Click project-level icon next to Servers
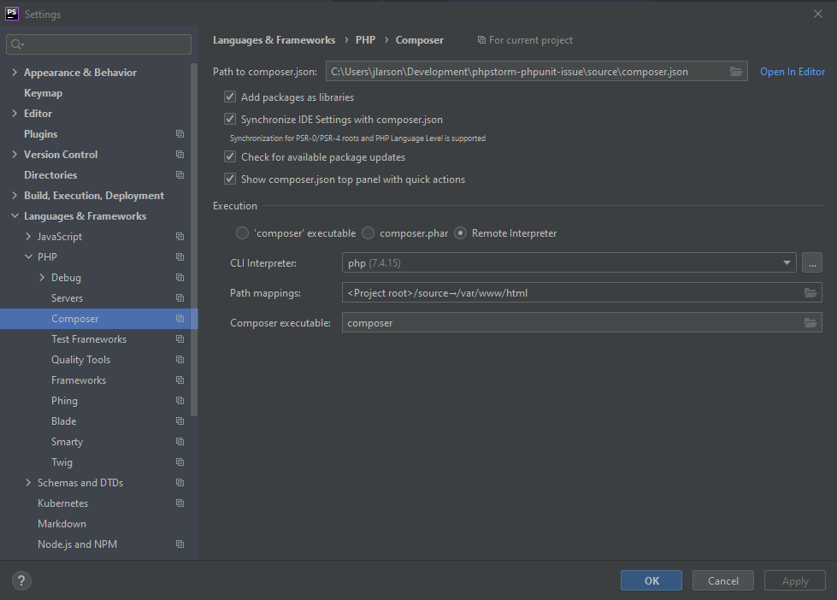 (180, 298)
